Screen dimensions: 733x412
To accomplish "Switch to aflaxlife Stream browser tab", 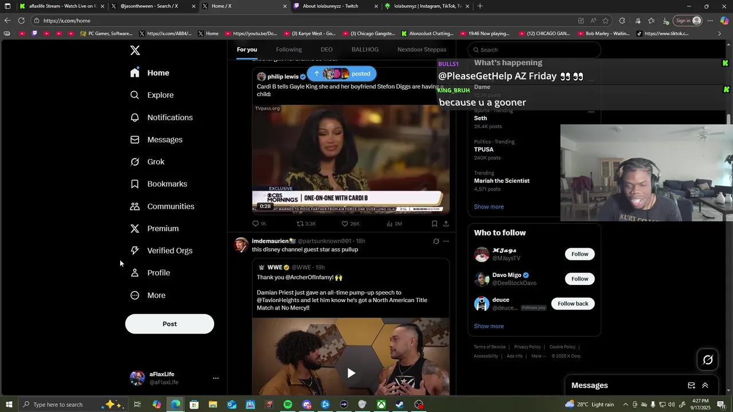I will click(62, 6).
